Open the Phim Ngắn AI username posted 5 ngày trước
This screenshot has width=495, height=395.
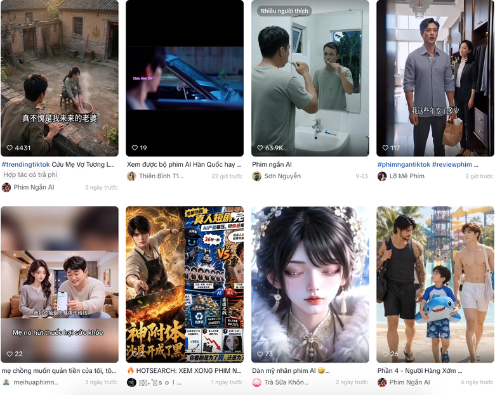[34, 188]
